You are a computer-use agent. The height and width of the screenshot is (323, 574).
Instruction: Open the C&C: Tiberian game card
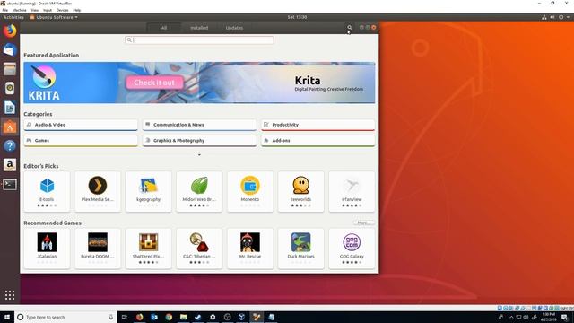pyautogui.click(x=199, y=249)
